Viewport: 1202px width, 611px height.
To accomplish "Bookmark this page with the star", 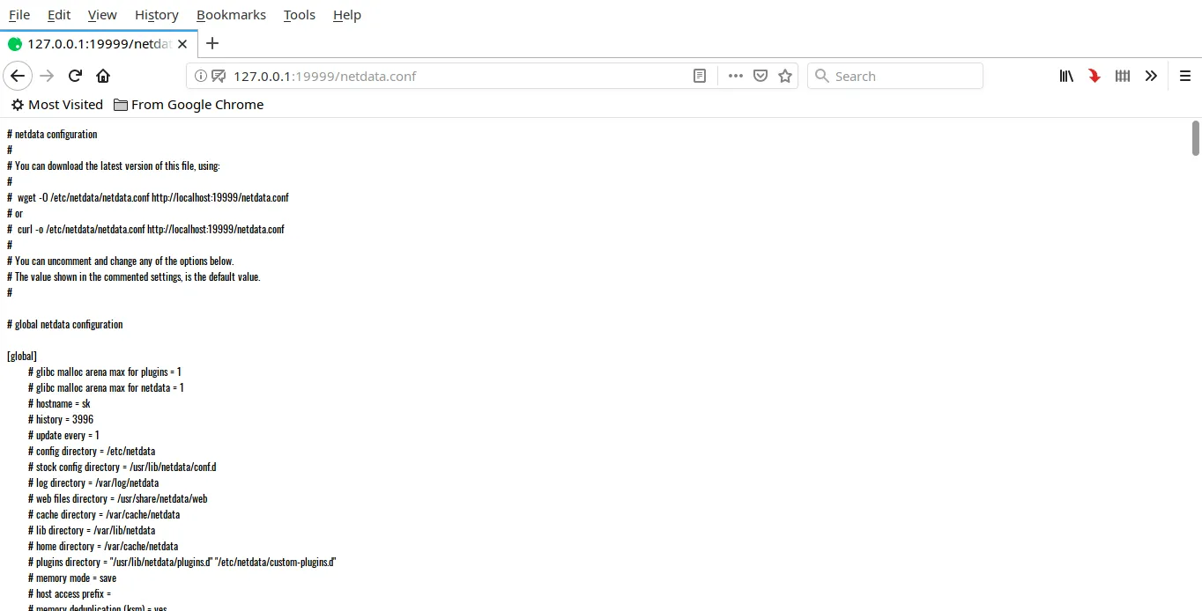I will coord(785,76).
